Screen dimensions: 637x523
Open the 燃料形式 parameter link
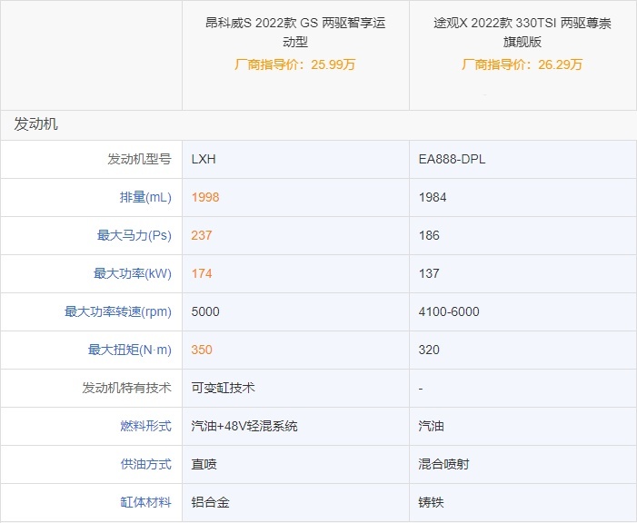145,426
